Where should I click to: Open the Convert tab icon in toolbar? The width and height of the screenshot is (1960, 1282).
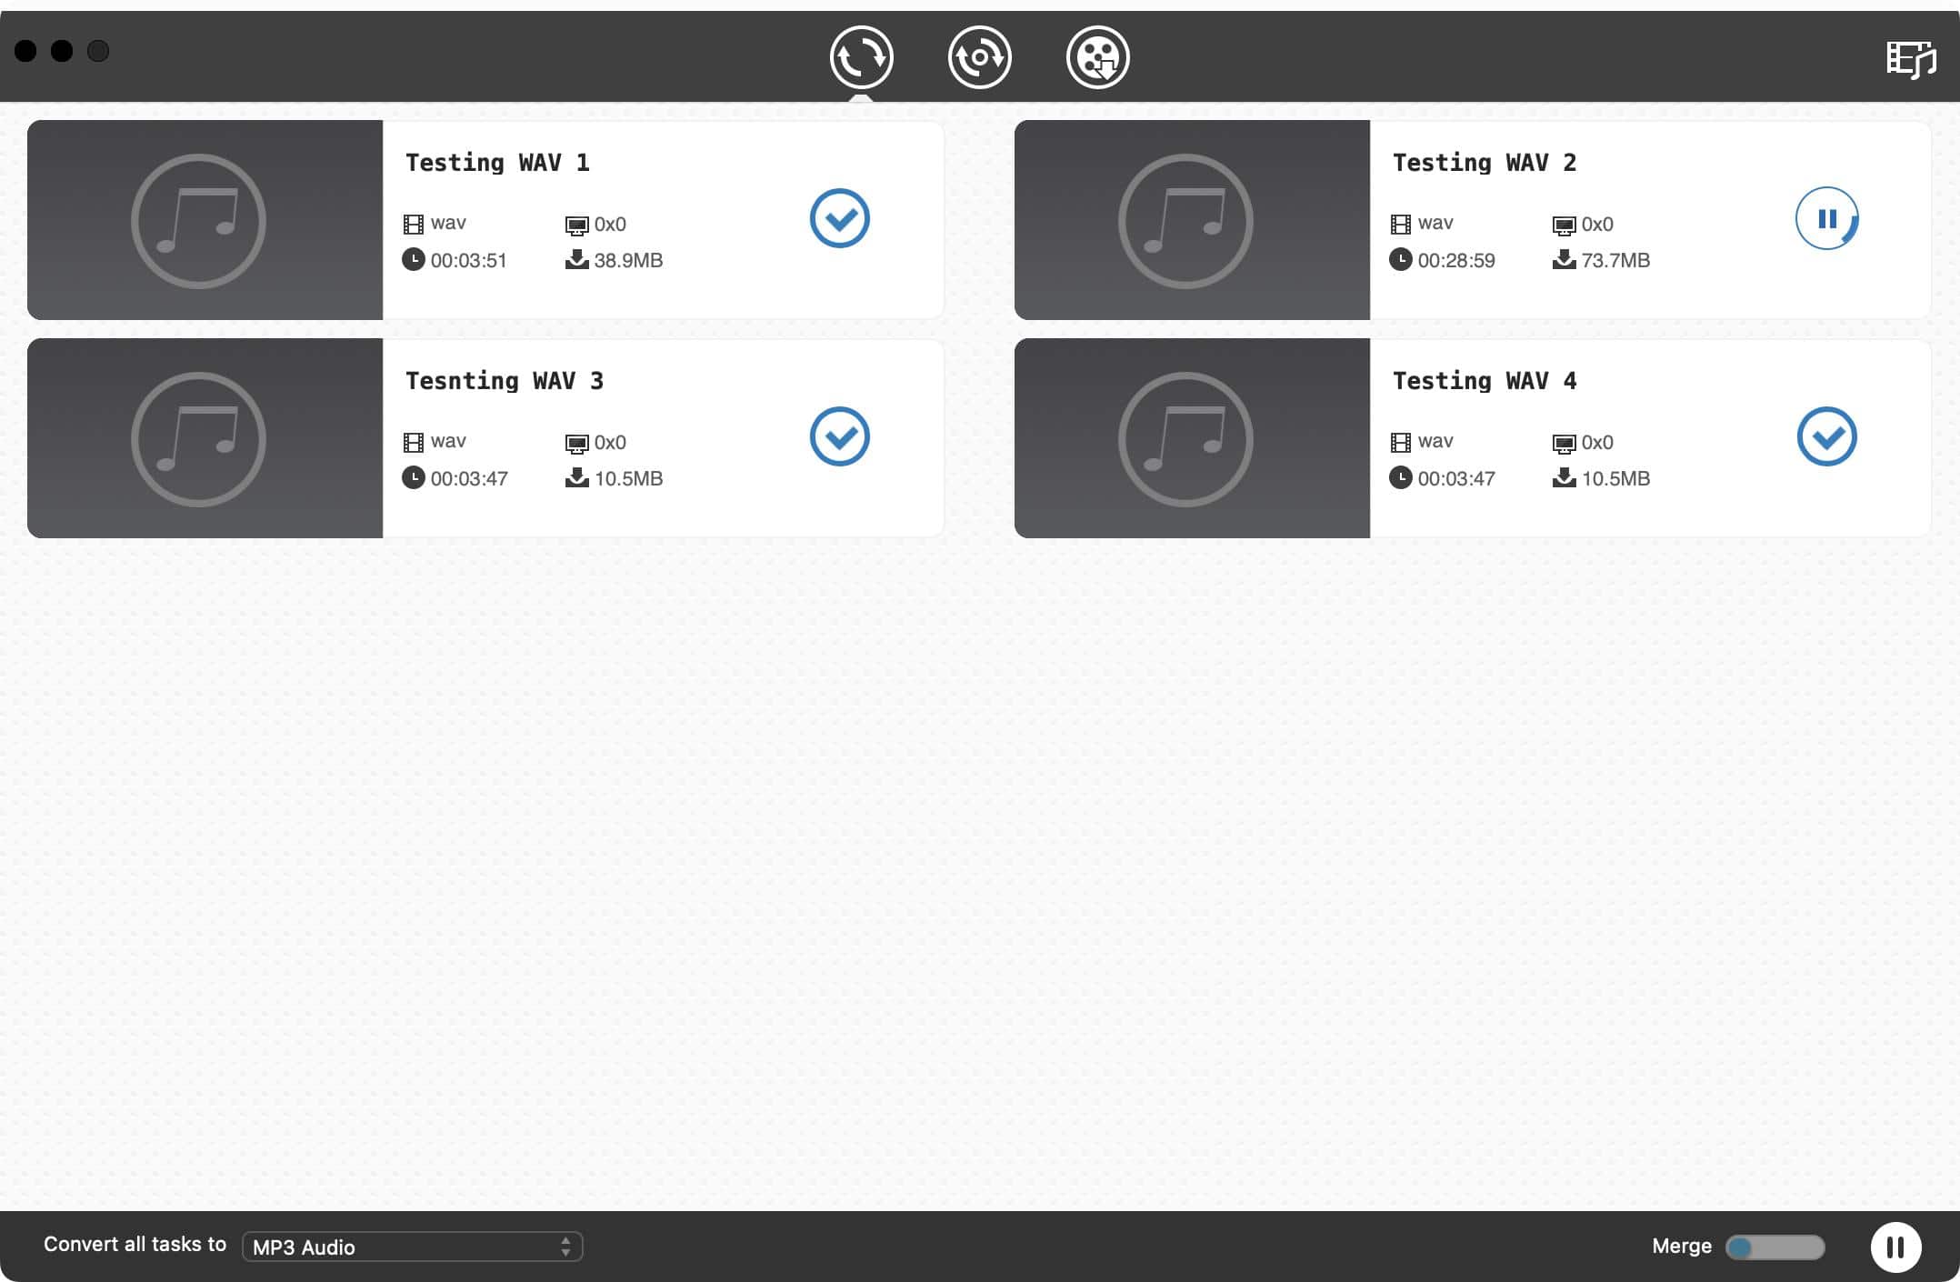861,57
